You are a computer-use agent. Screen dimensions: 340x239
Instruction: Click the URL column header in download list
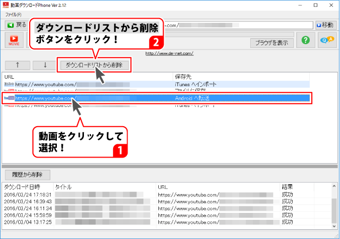coord(88,77)
